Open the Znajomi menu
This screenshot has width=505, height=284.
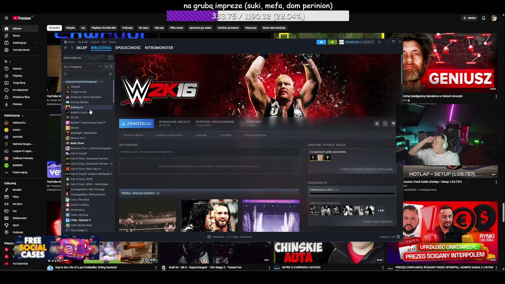click(x=95, y=42)
